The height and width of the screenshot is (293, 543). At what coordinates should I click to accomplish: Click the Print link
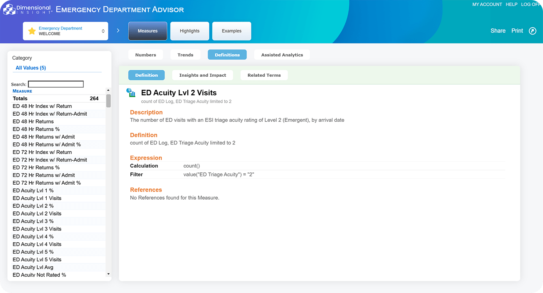click(517, 31)
